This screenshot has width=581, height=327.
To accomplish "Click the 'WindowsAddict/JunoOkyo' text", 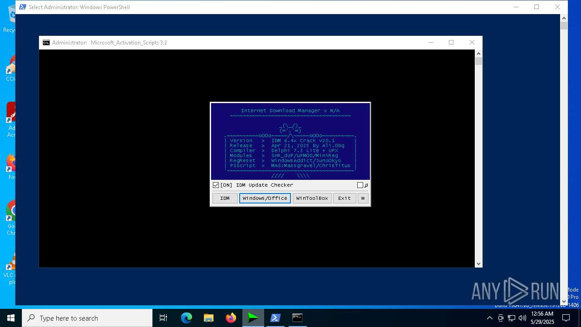I will pyautogui.click(x=306, y=161).
